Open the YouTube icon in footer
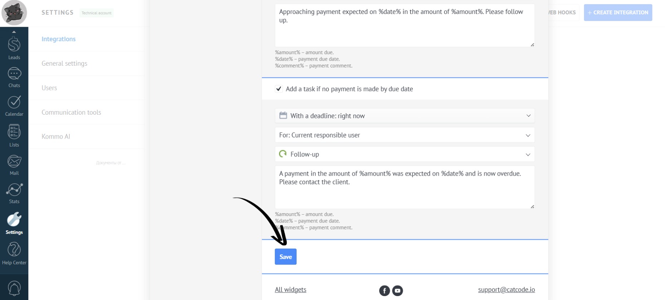Screen dimensions: 665x300 (397, 291)
